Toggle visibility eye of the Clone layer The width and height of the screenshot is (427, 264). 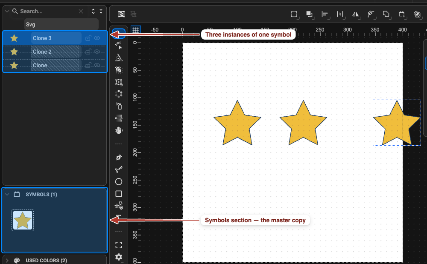pos(97,65)
